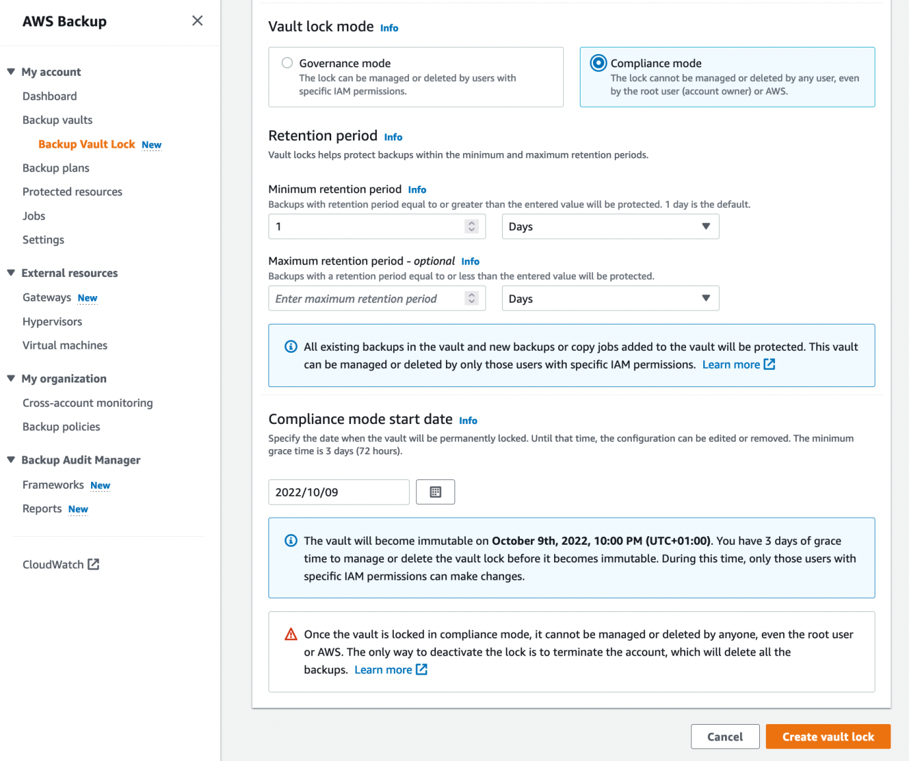Open Settings in the sidebar

(43, 239)
